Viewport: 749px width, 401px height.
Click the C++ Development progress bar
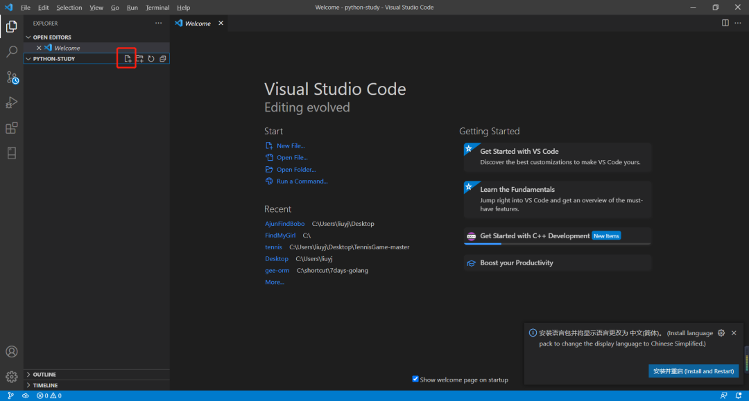click(x=558, y=244)
